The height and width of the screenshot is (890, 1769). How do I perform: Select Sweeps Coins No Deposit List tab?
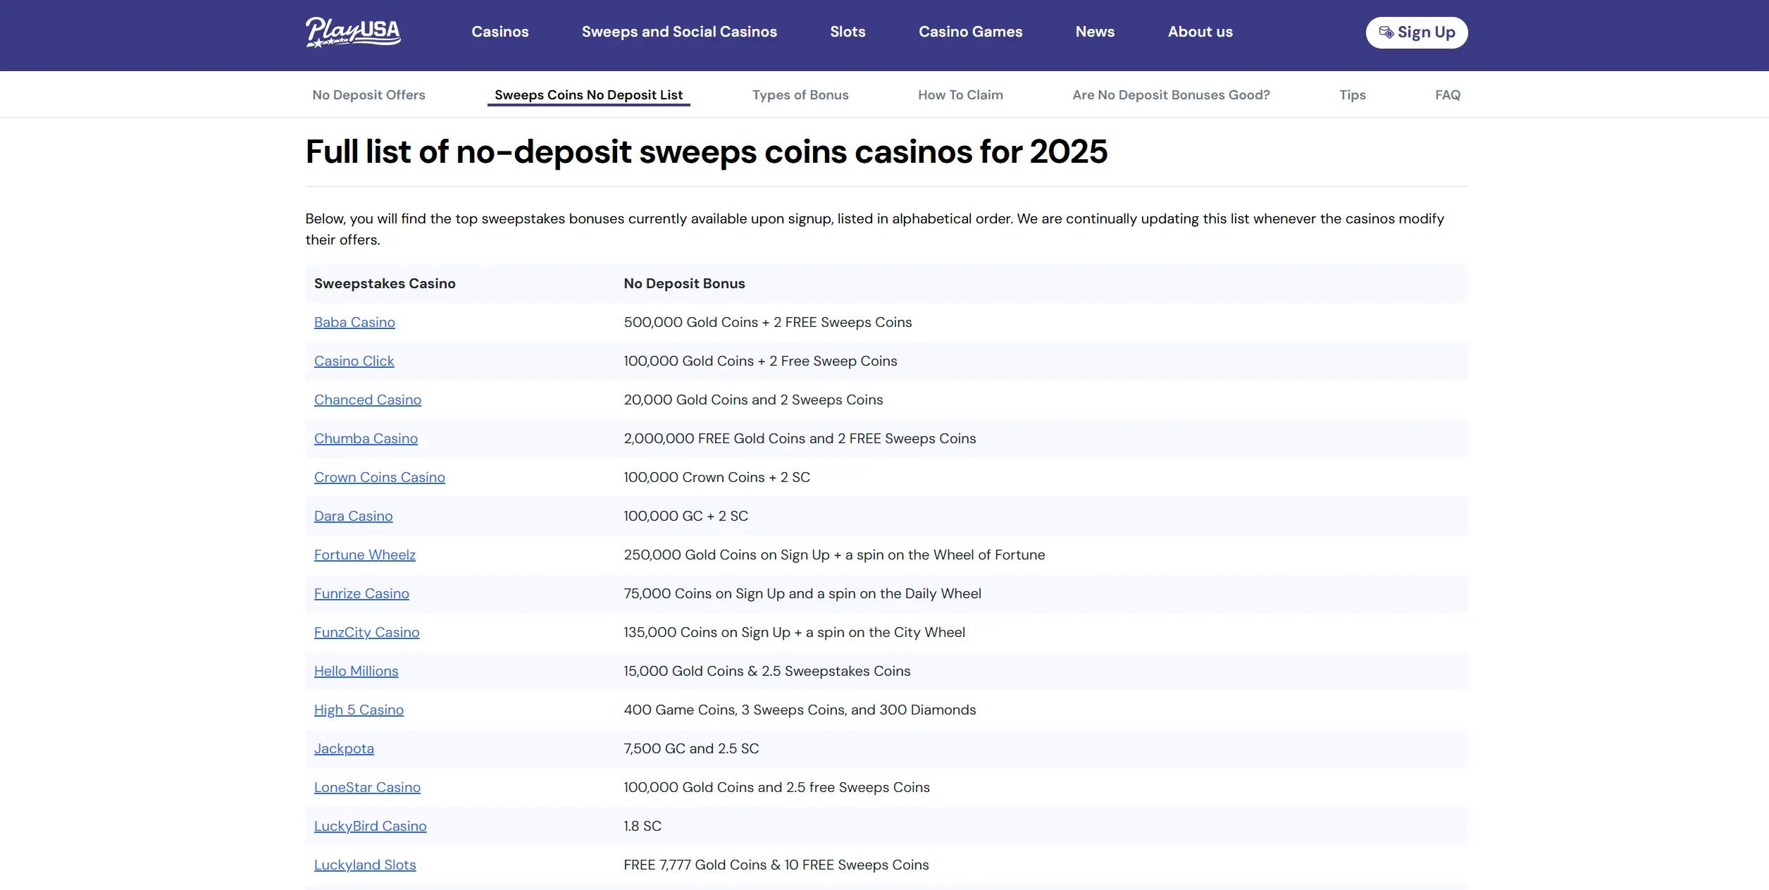(x=588, y=95)
